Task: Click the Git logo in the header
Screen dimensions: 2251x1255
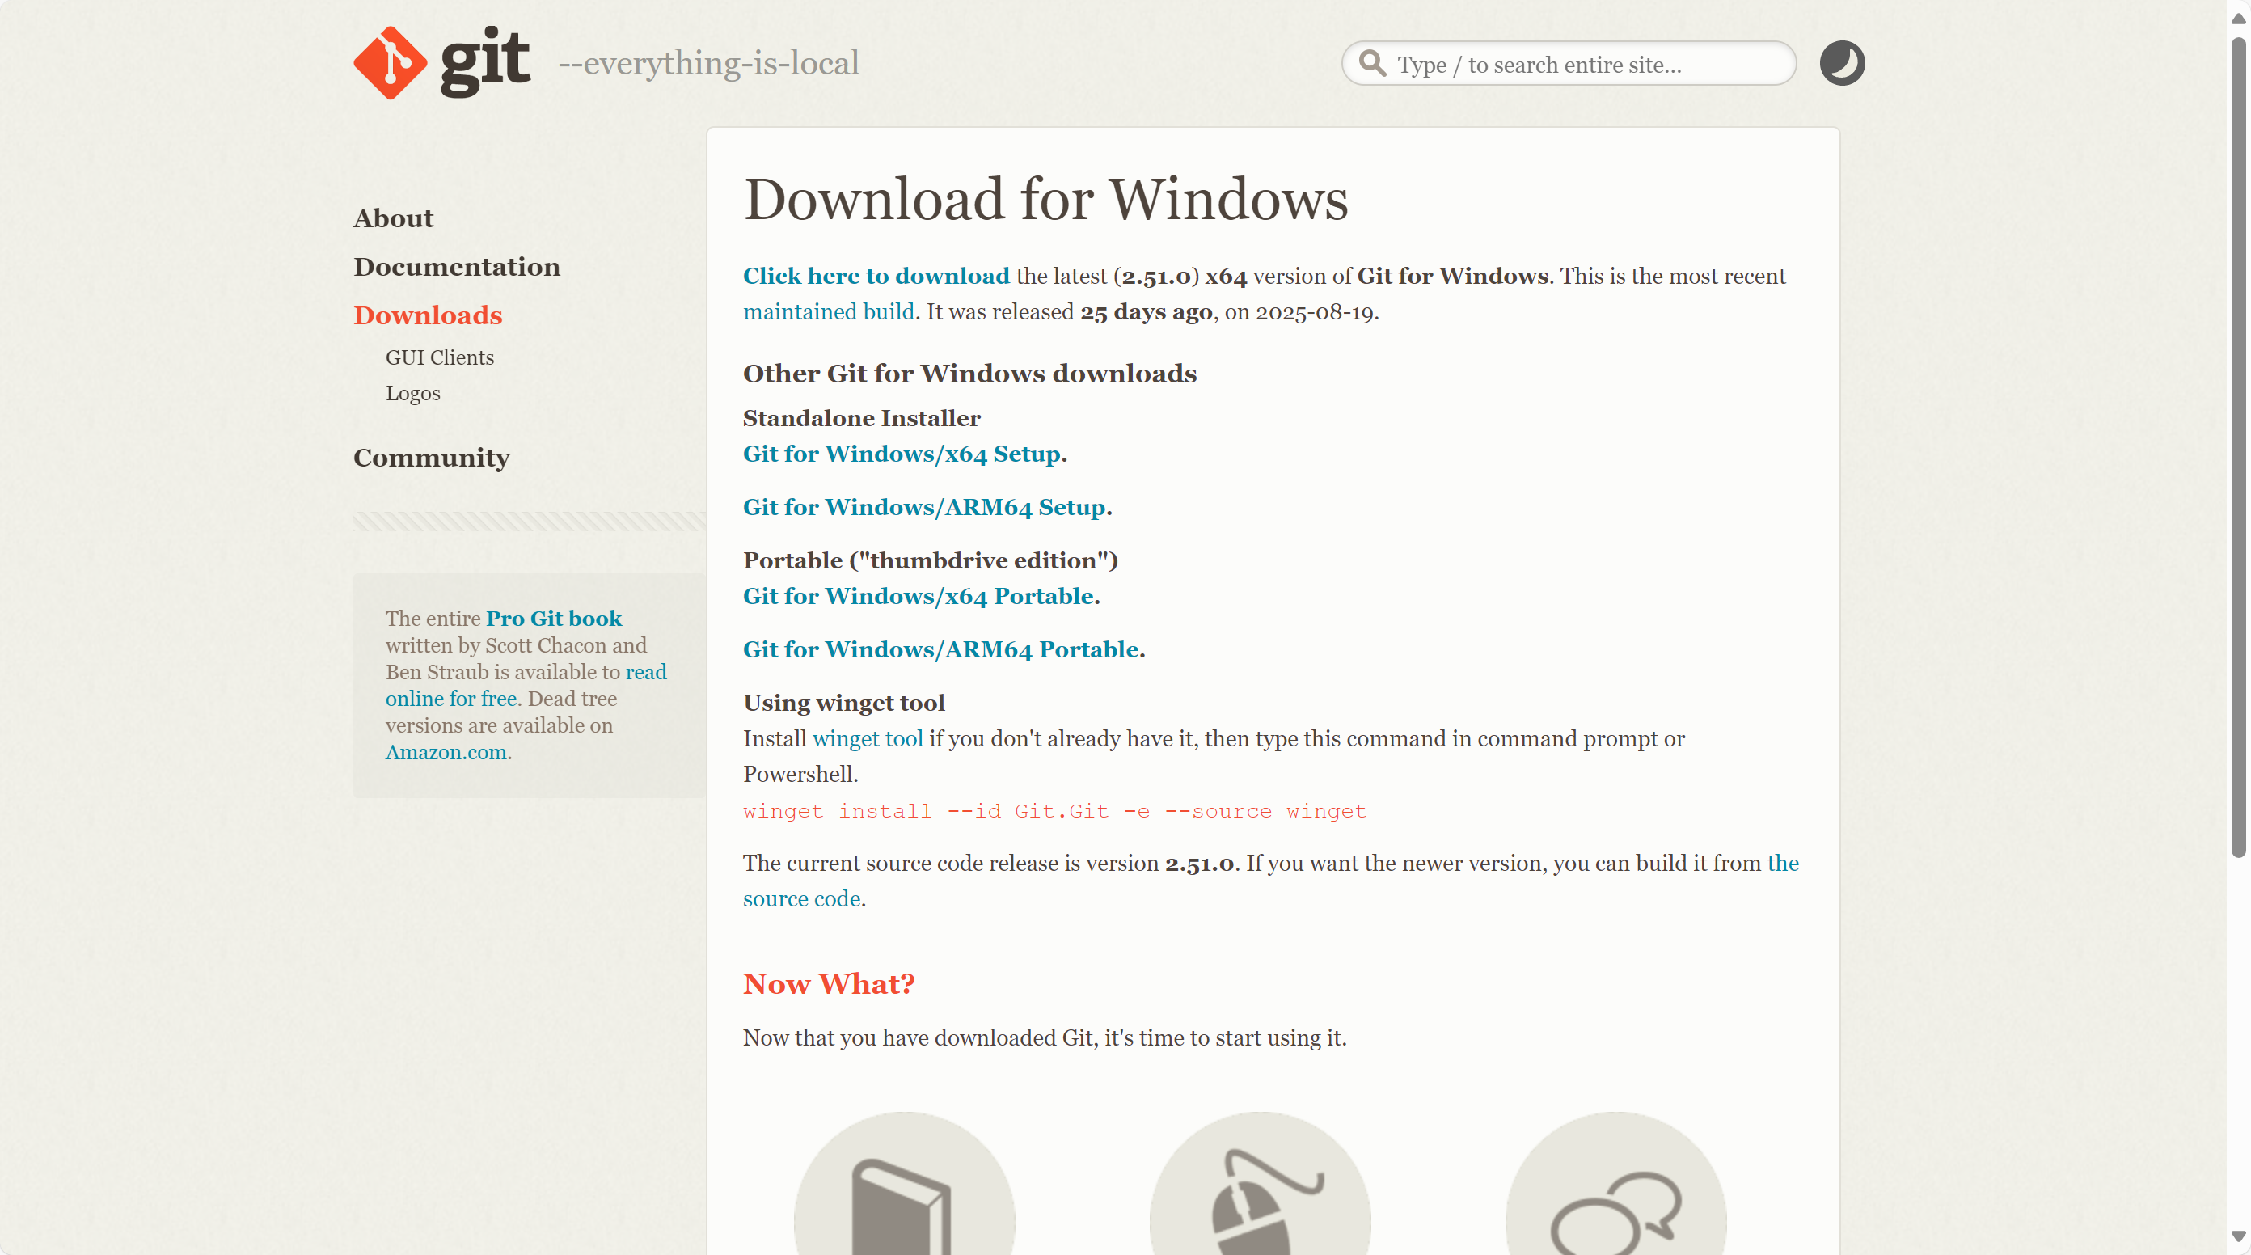Action: click(x=441, y=62)
